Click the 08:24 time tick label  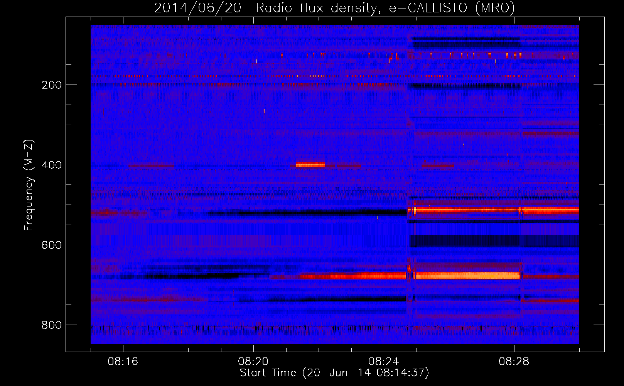[x=384, y=362]
